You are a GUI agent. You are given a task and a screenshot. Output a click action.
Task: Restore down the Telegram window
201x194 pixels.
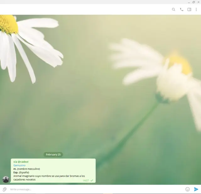tap(193, 2)
